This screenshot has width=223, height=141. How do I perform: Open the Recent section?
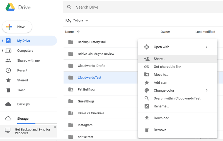(x=28, y=70)
